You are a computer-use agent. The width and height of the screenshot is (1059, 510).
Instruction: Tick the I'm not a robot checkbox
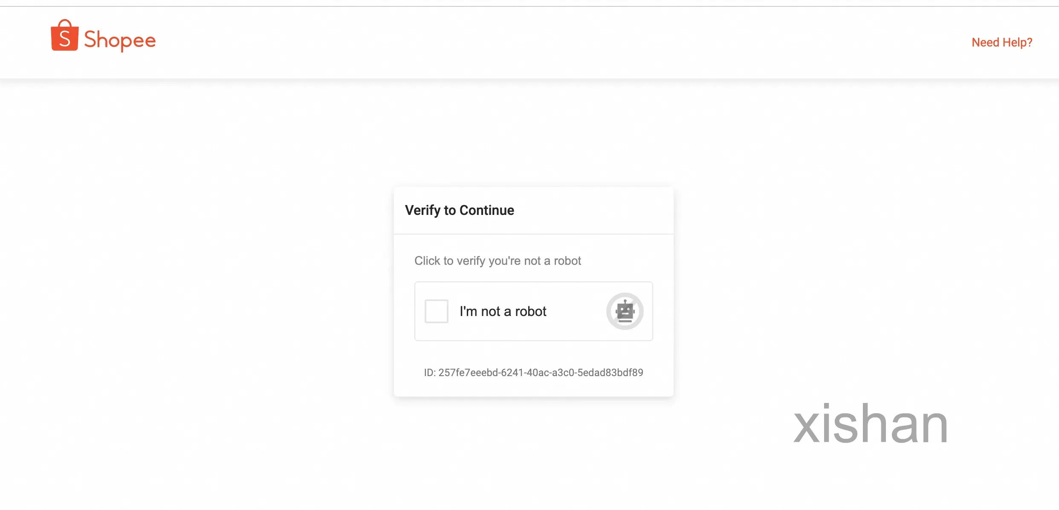click(436, 311)
